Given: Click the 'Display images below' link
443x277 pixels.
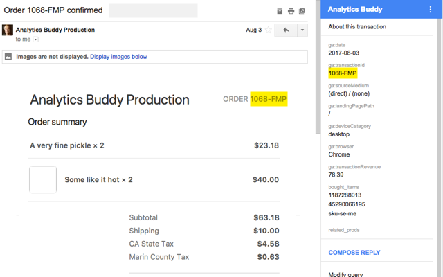Looking at the screenshot, I should [x=118, y=56].
